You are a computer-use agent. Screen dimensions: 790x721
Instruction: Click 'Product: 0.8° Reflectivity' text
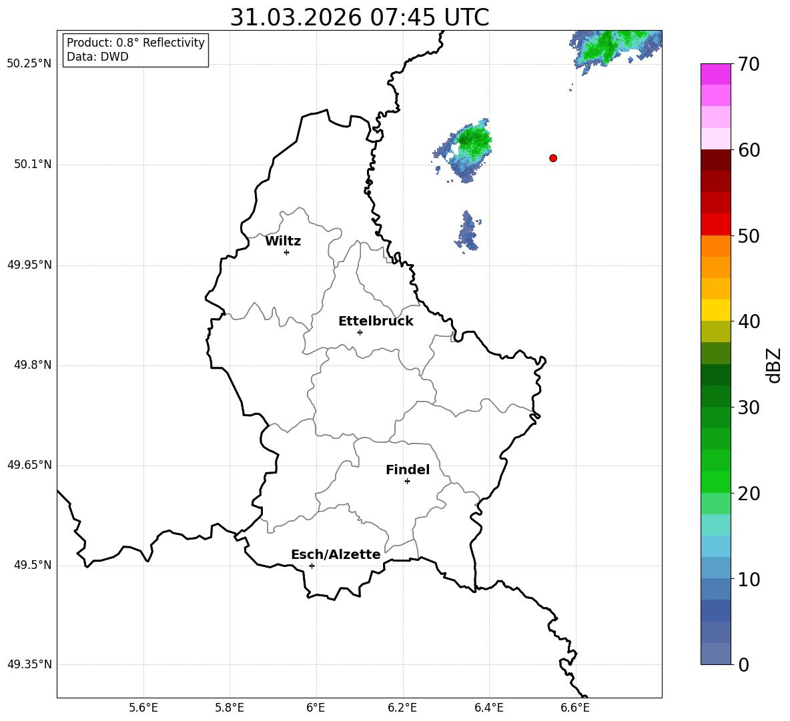click(x=135, y=43)
